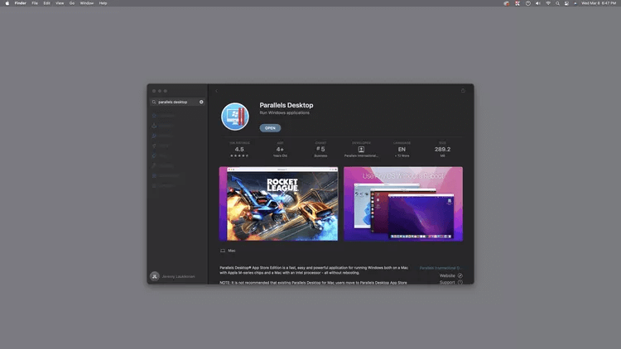Clear the parallels desktop search text
Viewport: 621px width, 349px height.
tap(201, 102)
